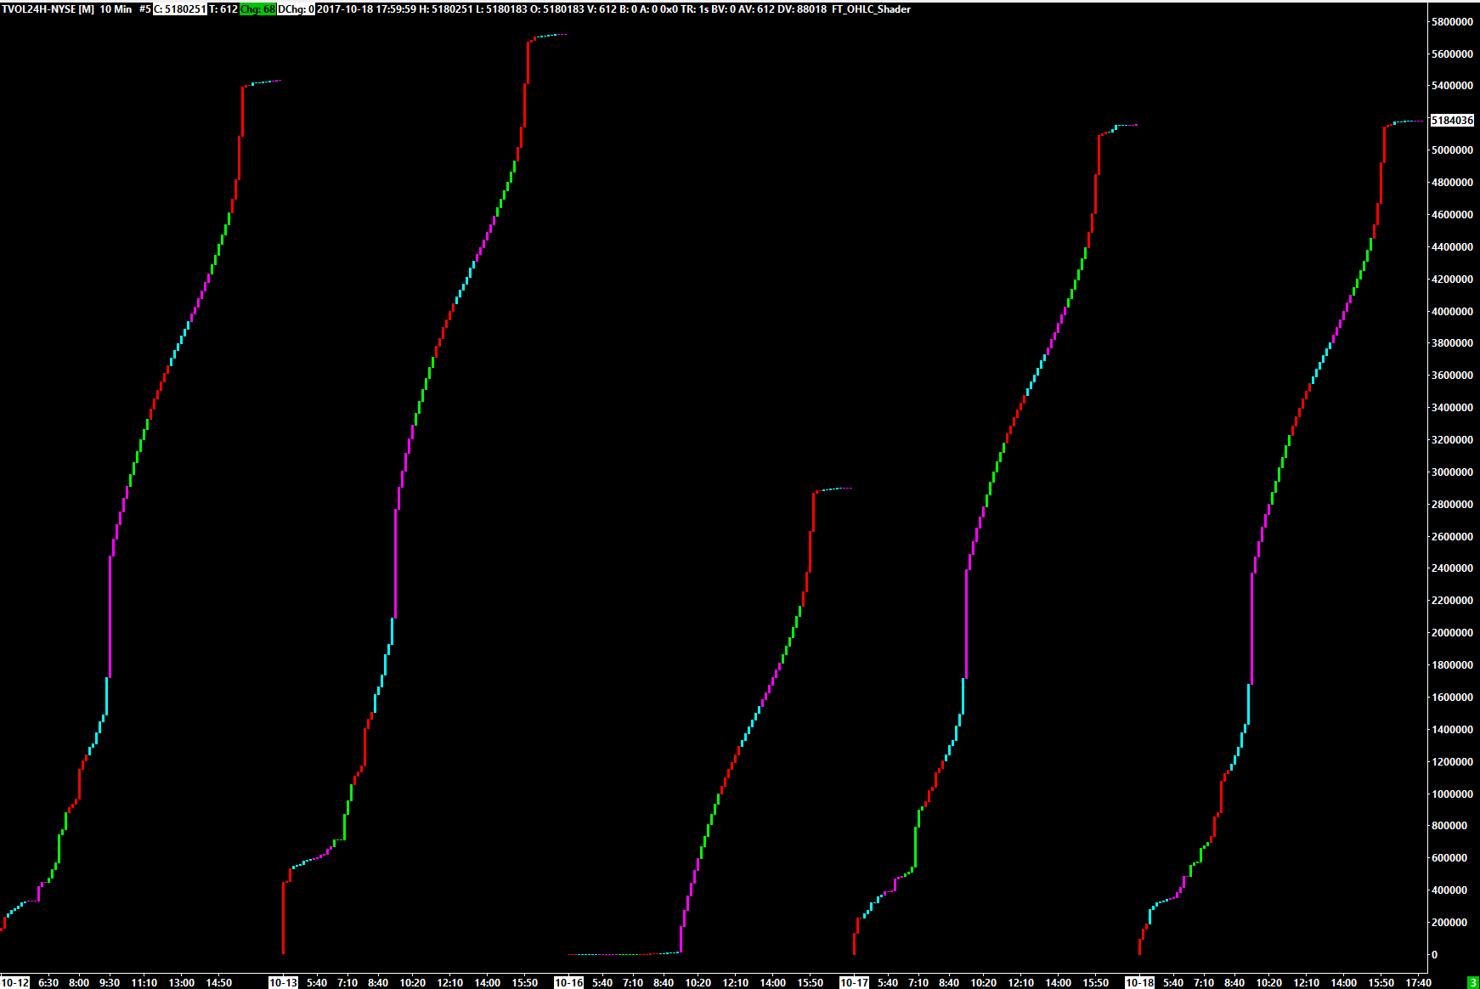Select the 10-12 date marker
This screenshot has width=1480, height=989.
click(x=15, y=983)
